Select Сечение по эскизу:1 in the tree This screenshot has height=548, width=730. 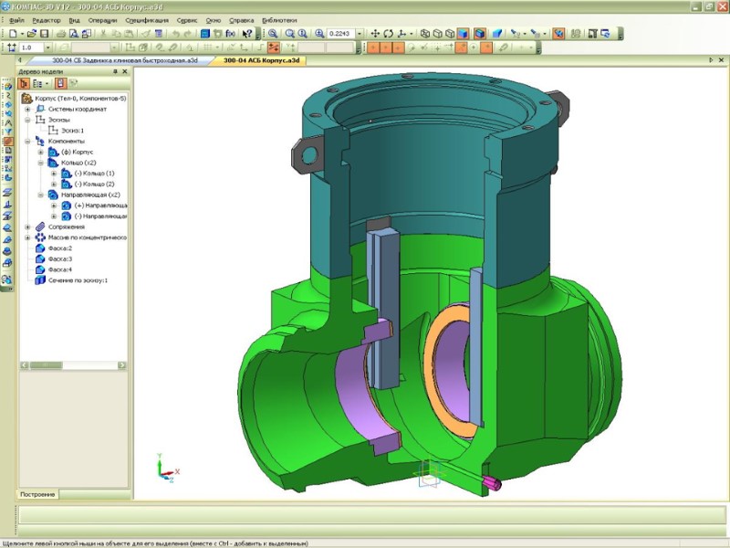point(78,280)
